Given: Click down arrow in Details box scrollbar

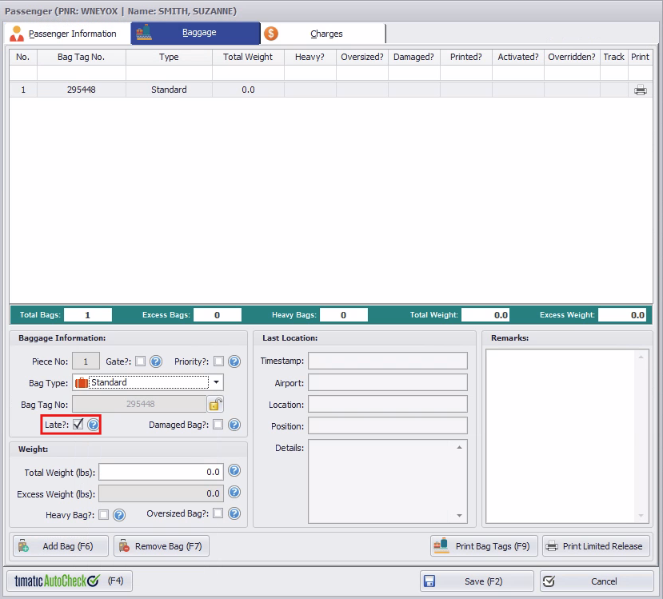Looking at the screenshot, I should [x=459, y=516].
